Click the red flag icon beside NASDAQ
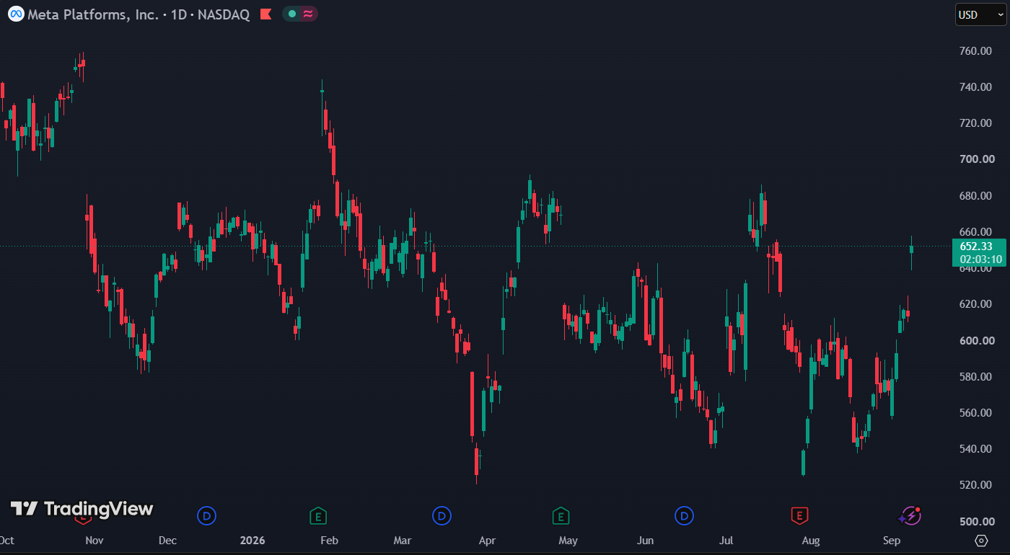 point(265,14)
